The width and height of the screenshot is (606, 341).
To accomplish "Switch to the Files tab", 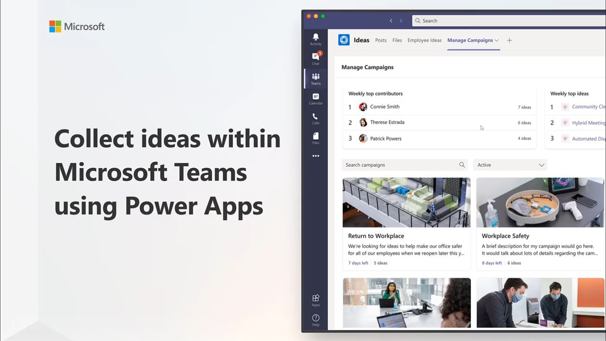I will click(x=397, y=40).
